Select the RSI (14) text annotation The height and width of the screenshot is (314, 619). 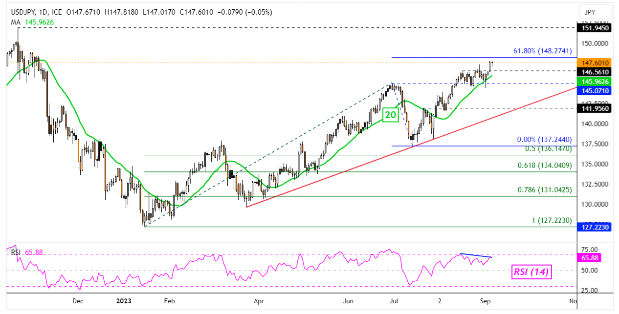532,272
